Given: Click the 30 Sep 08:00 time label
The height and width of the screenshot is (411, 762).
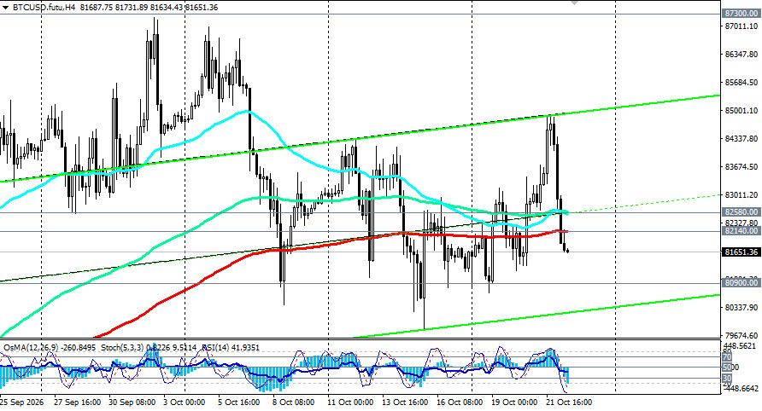Looking at the screenshot, I should [x=132, y=402].
